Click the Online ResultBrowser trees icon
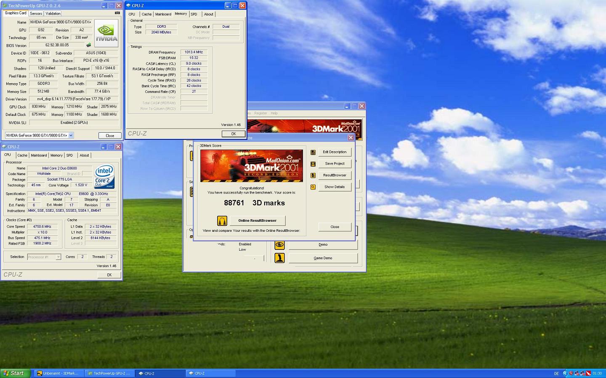This screenshot has height=378, width=606. click(x=222, y=220)
